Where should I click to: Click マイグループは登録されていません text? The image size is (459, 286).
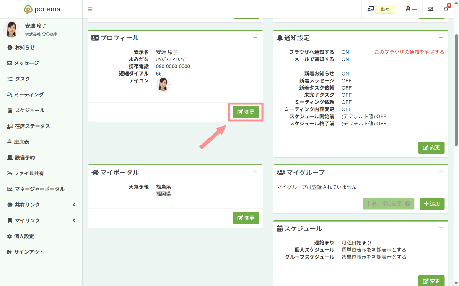[x=317, y=187]
